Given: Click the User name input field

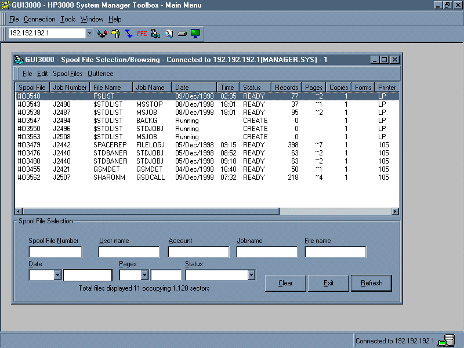Looking at the screenshot, I should (129, 252).
